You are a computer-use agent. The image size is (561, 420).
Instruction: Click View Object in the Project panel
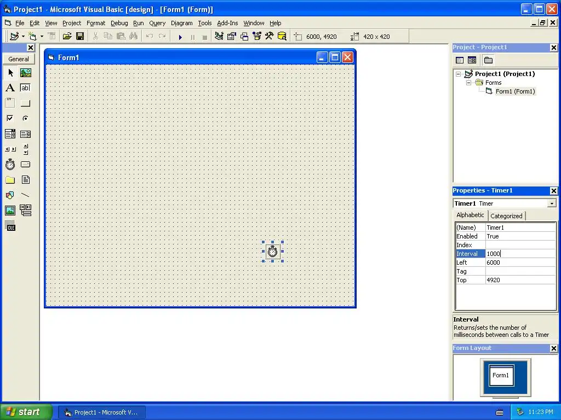click(472, 60)
